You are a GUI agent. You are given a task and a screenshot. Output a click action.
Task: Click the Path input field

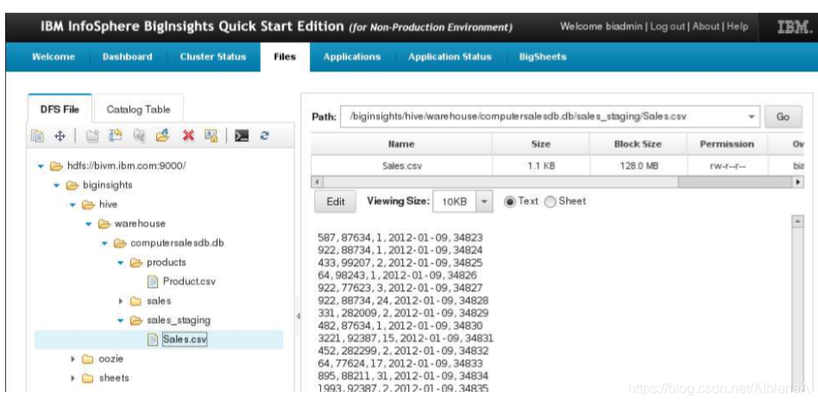click(543, 117)
